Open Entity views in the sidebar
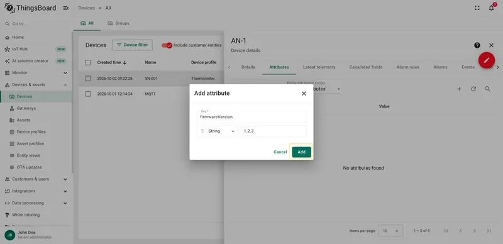 coord(28,155)
